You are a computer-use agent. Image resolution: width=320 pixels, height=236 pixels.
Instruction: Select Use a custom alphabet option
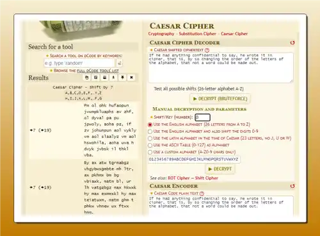click(x=150, y=152)
